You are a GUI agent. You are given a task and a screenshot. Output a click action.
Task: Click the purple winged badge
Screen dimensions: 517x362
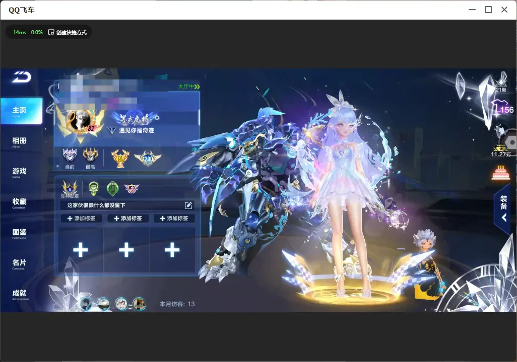point(132,188)
